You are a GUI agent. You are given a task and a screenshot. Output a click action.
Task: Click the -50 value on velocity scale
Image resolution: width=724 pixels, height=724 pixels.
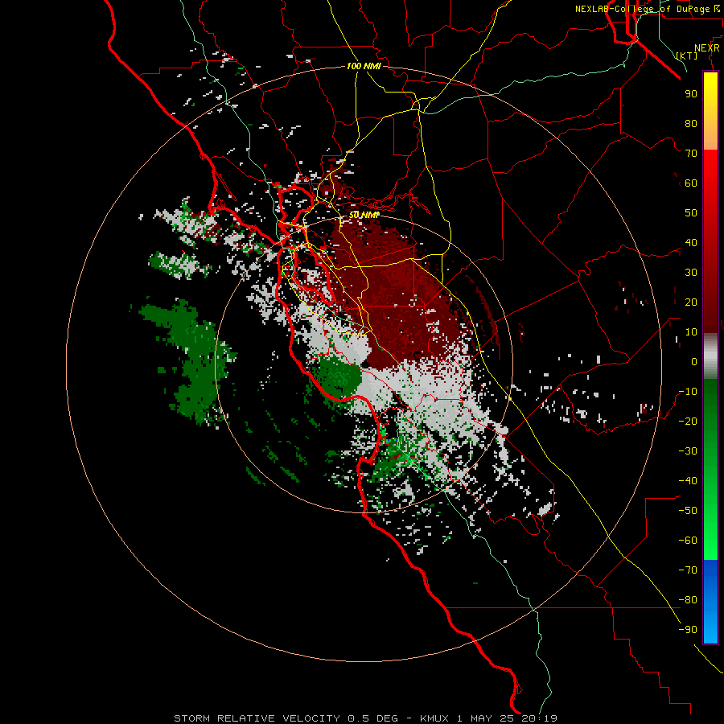[x=688, y=511]
